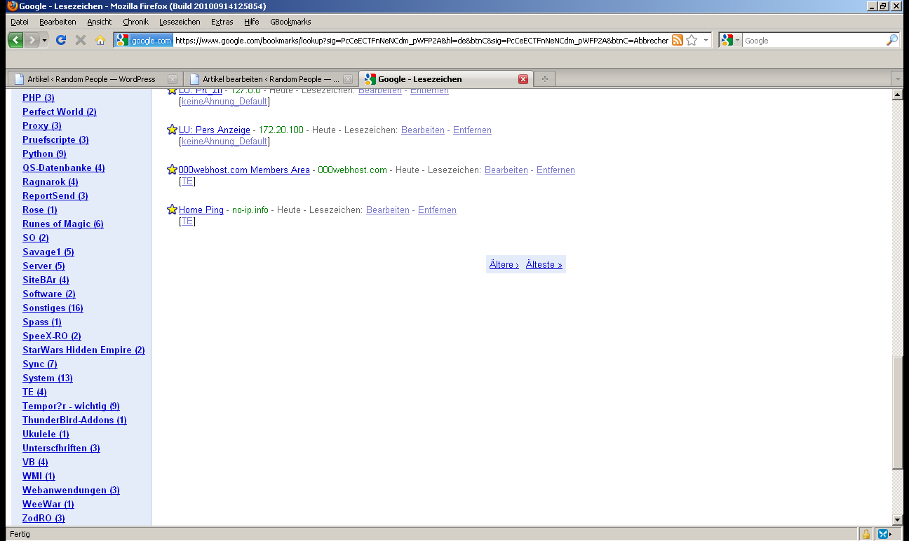Click the page icon on Artikel ‹ Random People tab
909x541 pixels.
(19, 79)
